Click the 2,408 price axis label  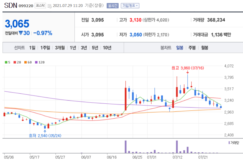(229, 135)
